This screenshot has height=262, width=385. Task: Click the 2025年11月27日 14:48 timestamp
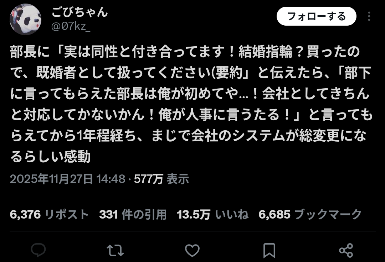(x=68, y=179)
